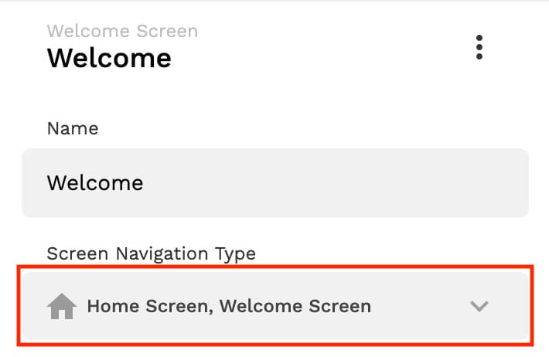Viewport: 549px width, 357px height.
Task: Open more actions via the vertical ellipsis
Action: point(479,47)
